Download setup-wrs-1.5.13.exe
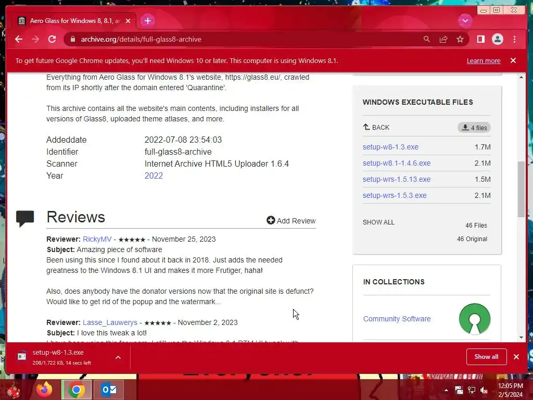 coord(396,179)
